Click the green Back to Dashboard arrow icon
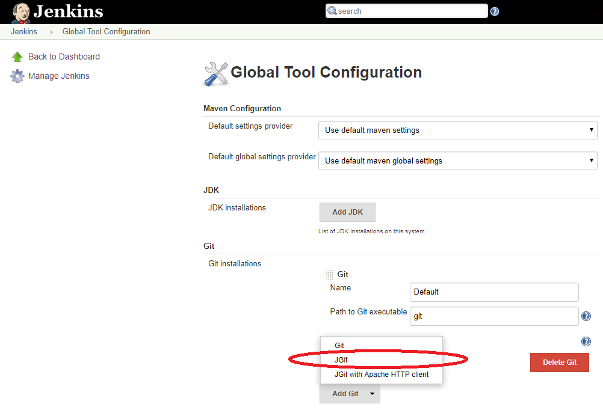 pos(17,57)
